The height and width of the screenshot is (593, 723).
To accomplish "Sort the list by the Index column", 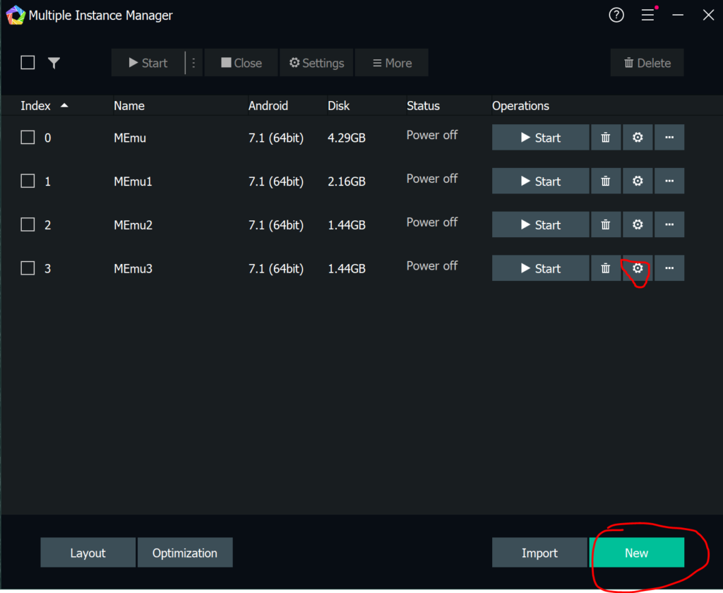I will (x=44, y=106).
